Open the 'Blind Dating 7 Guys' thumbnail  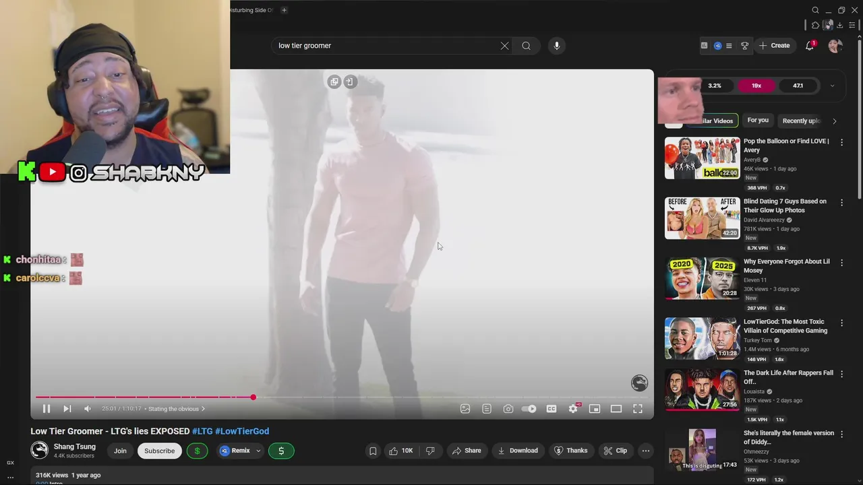pyautogui.click(x=702, y=218)
